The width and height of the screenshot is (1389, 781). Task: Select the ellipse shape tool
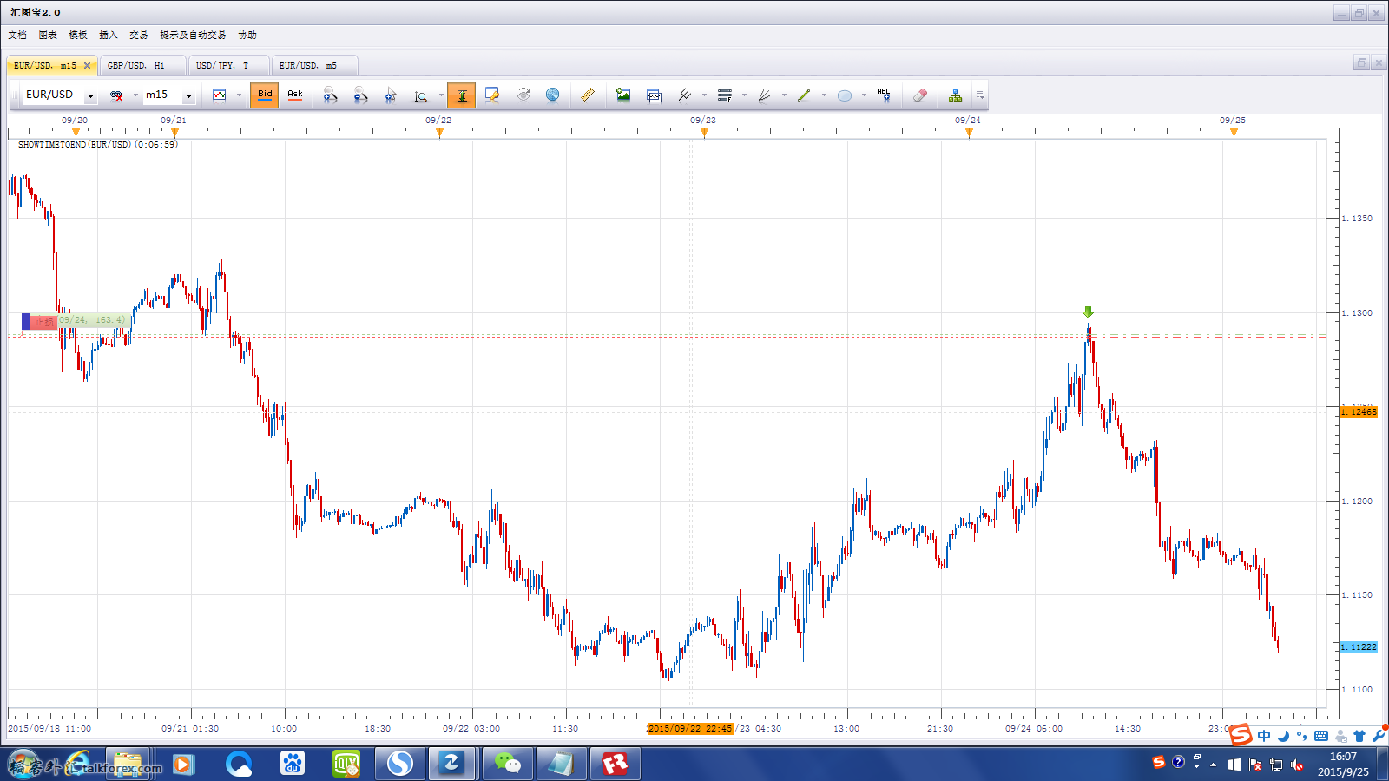[x=844, y=95]
